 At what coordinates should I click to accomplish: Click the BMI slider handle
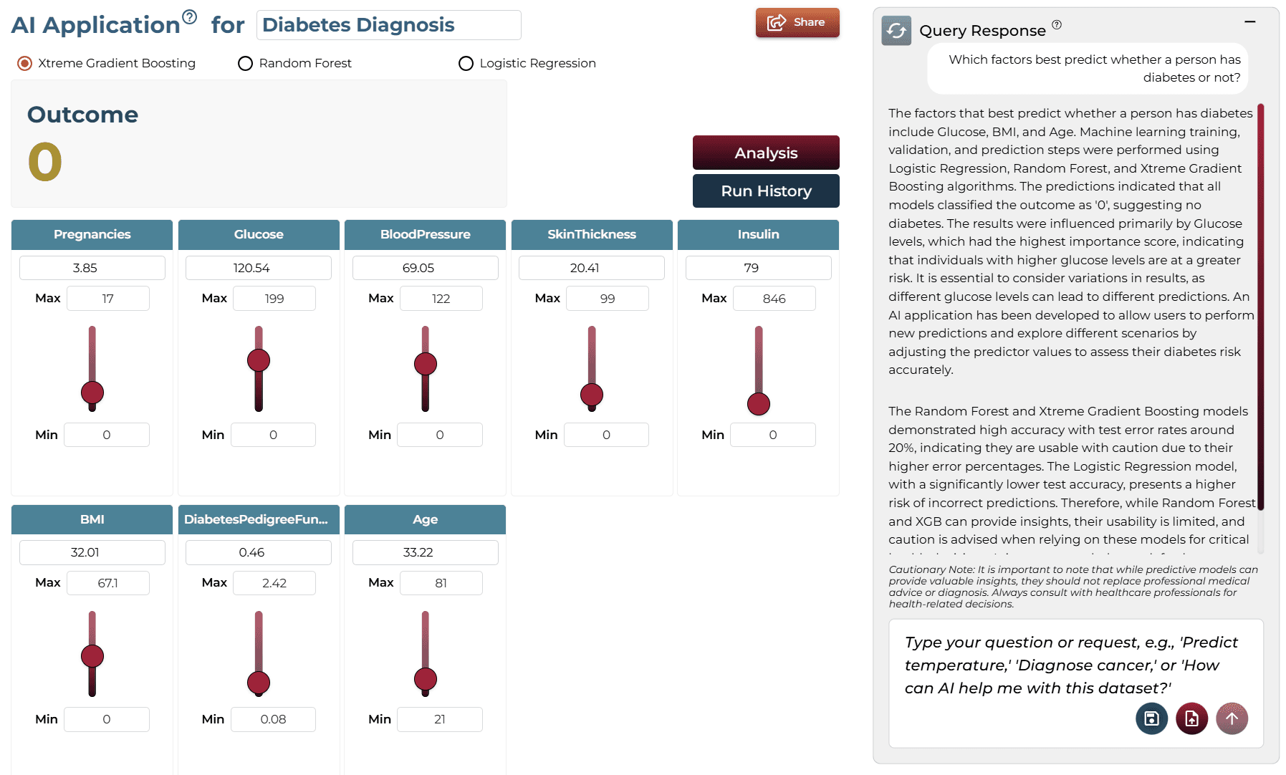pos(92,656)
